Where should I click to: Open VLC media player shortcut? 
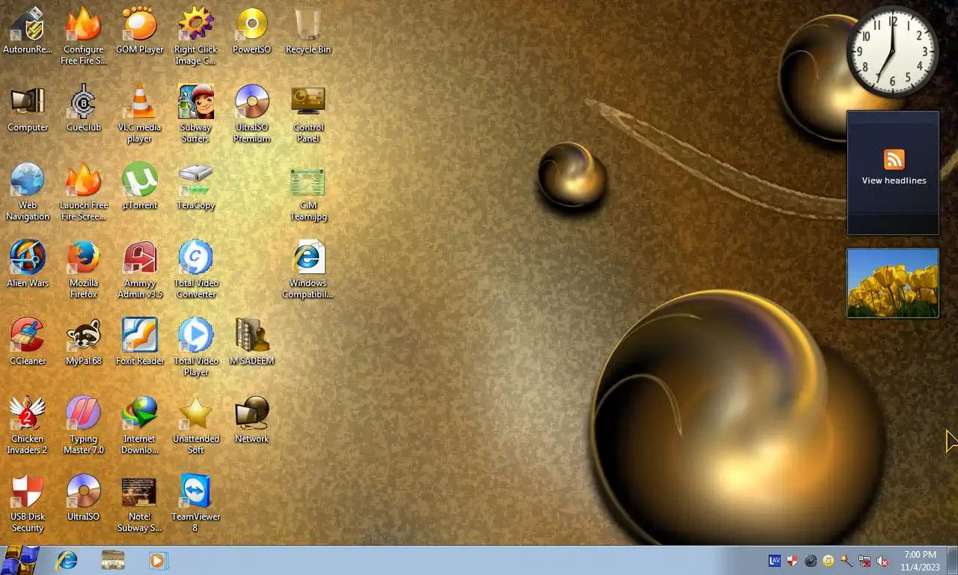(140, 114)
